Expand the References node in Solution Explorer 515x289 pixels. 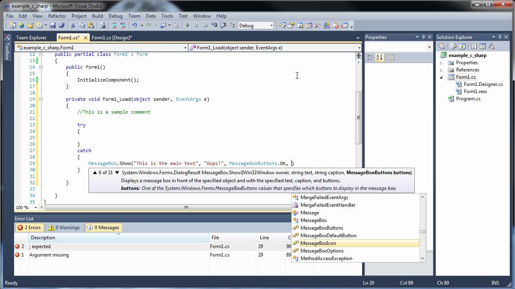coord(441,70)
